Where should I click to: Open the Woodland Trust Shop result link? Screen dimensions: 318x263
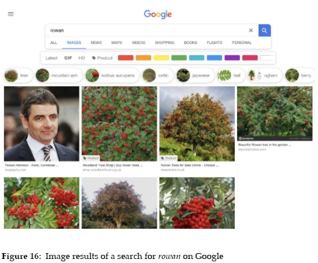click(113, 165)
